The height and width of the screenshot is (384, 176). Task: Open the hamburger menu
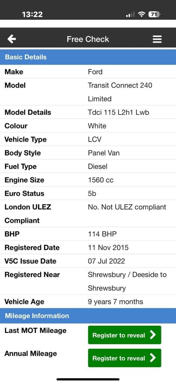tap(157, 39)
